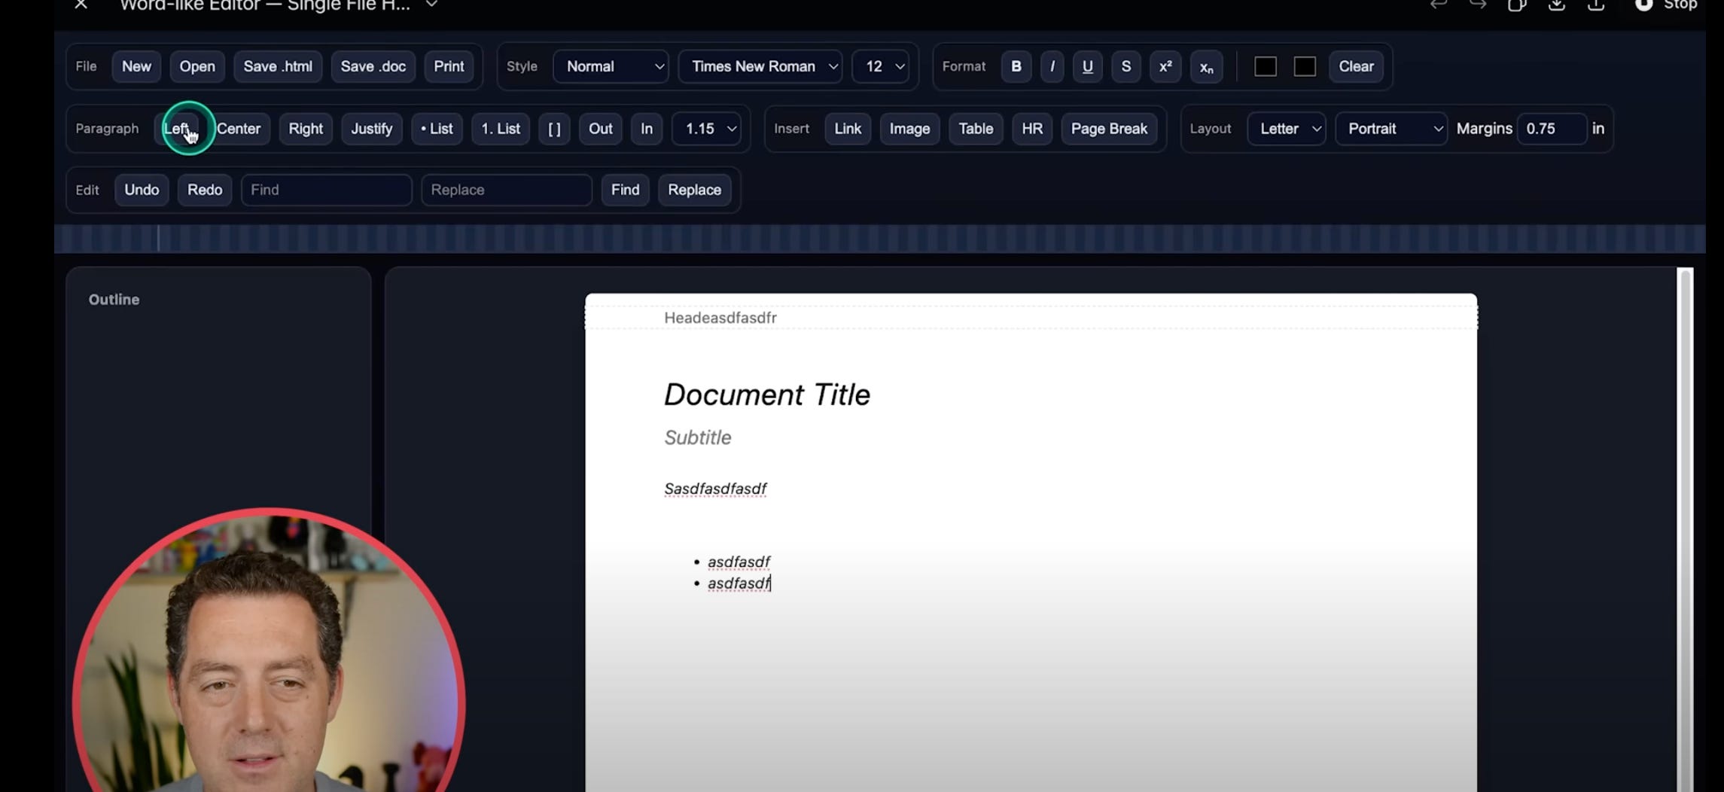Save document as .doc

pyautogui.click(x=373, y=66)
